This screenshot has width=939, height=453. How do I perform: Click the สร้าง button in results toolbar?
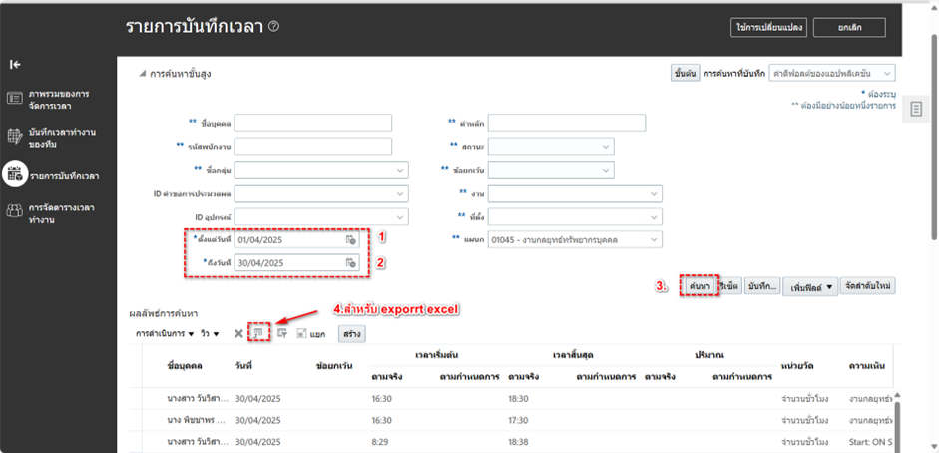tap(352, 333)
